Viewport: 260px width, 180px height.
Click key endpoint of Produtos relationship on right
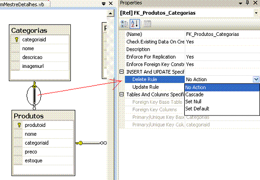(80, 143)
